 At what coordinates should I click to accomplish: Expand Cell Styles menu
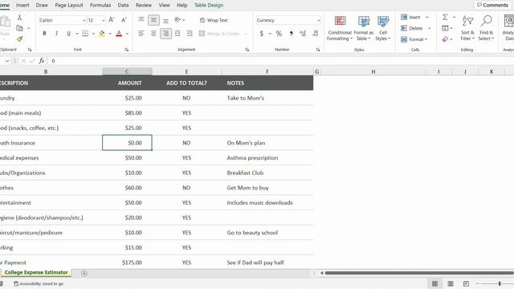pyautogui.click(x=383, y=29)
